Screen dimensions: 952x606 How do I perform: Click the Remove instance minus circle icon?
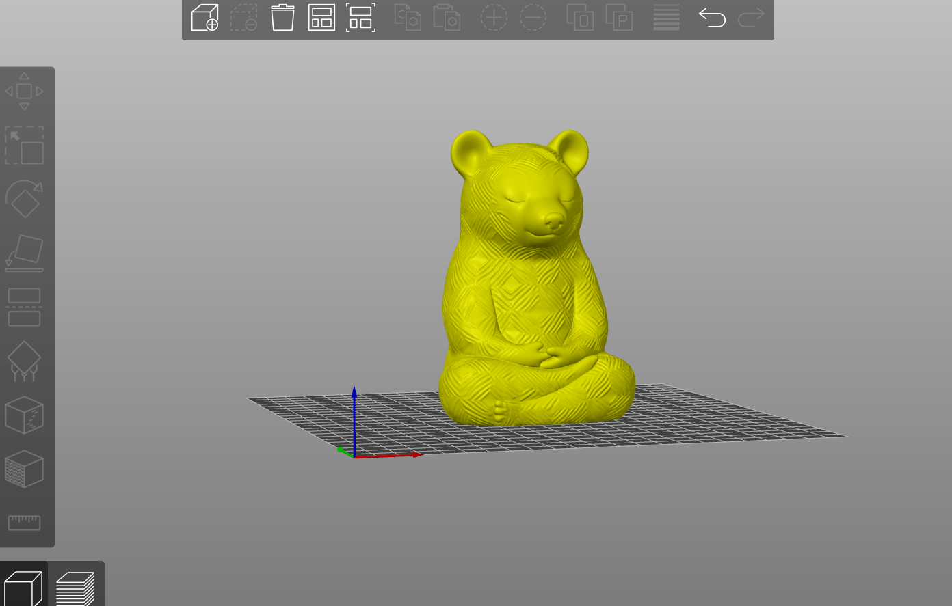(x=533, y=18)
